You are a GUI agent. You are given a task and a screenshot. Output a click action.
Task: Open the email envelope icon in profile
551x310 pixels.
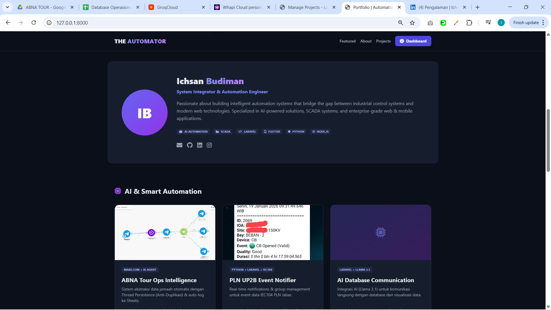[x=179, y=145]
